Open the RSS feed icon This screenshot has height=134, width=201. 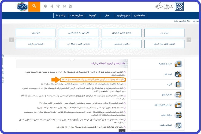(x=70, y=6)
